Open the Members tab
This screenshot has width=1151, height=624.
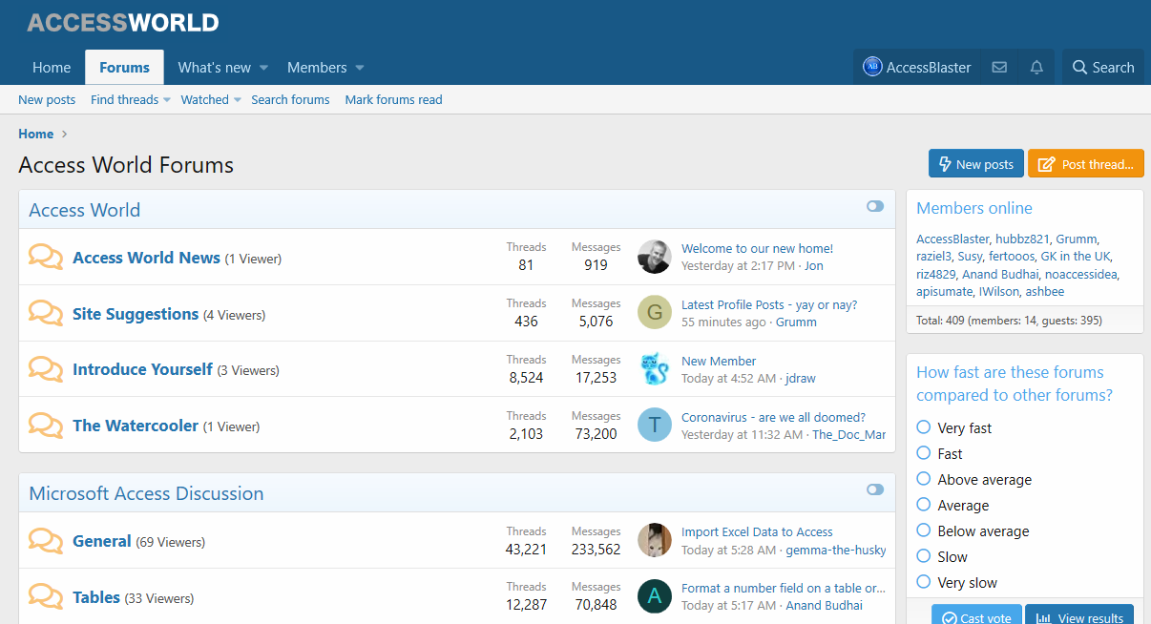tap(317, 68)
